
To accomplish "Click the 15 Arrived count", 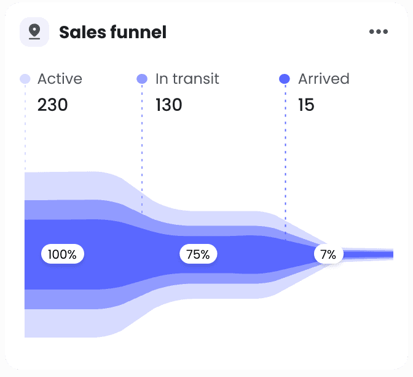I will click(306, 105).
